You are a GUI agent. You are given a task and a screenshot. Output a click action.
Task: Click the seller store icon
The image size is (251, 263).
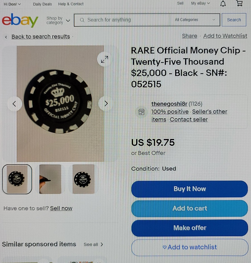coord(141,112)
